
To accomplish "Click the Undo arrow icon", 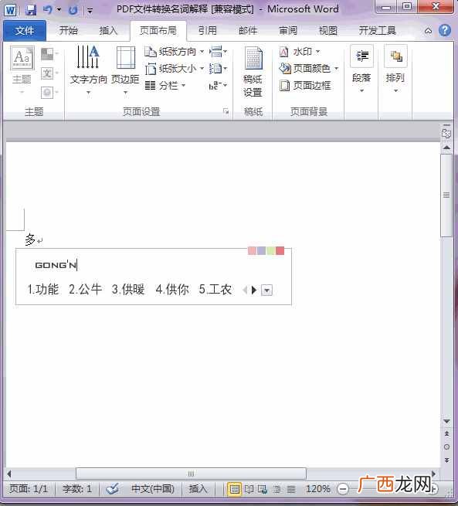I will pos(48,10).
